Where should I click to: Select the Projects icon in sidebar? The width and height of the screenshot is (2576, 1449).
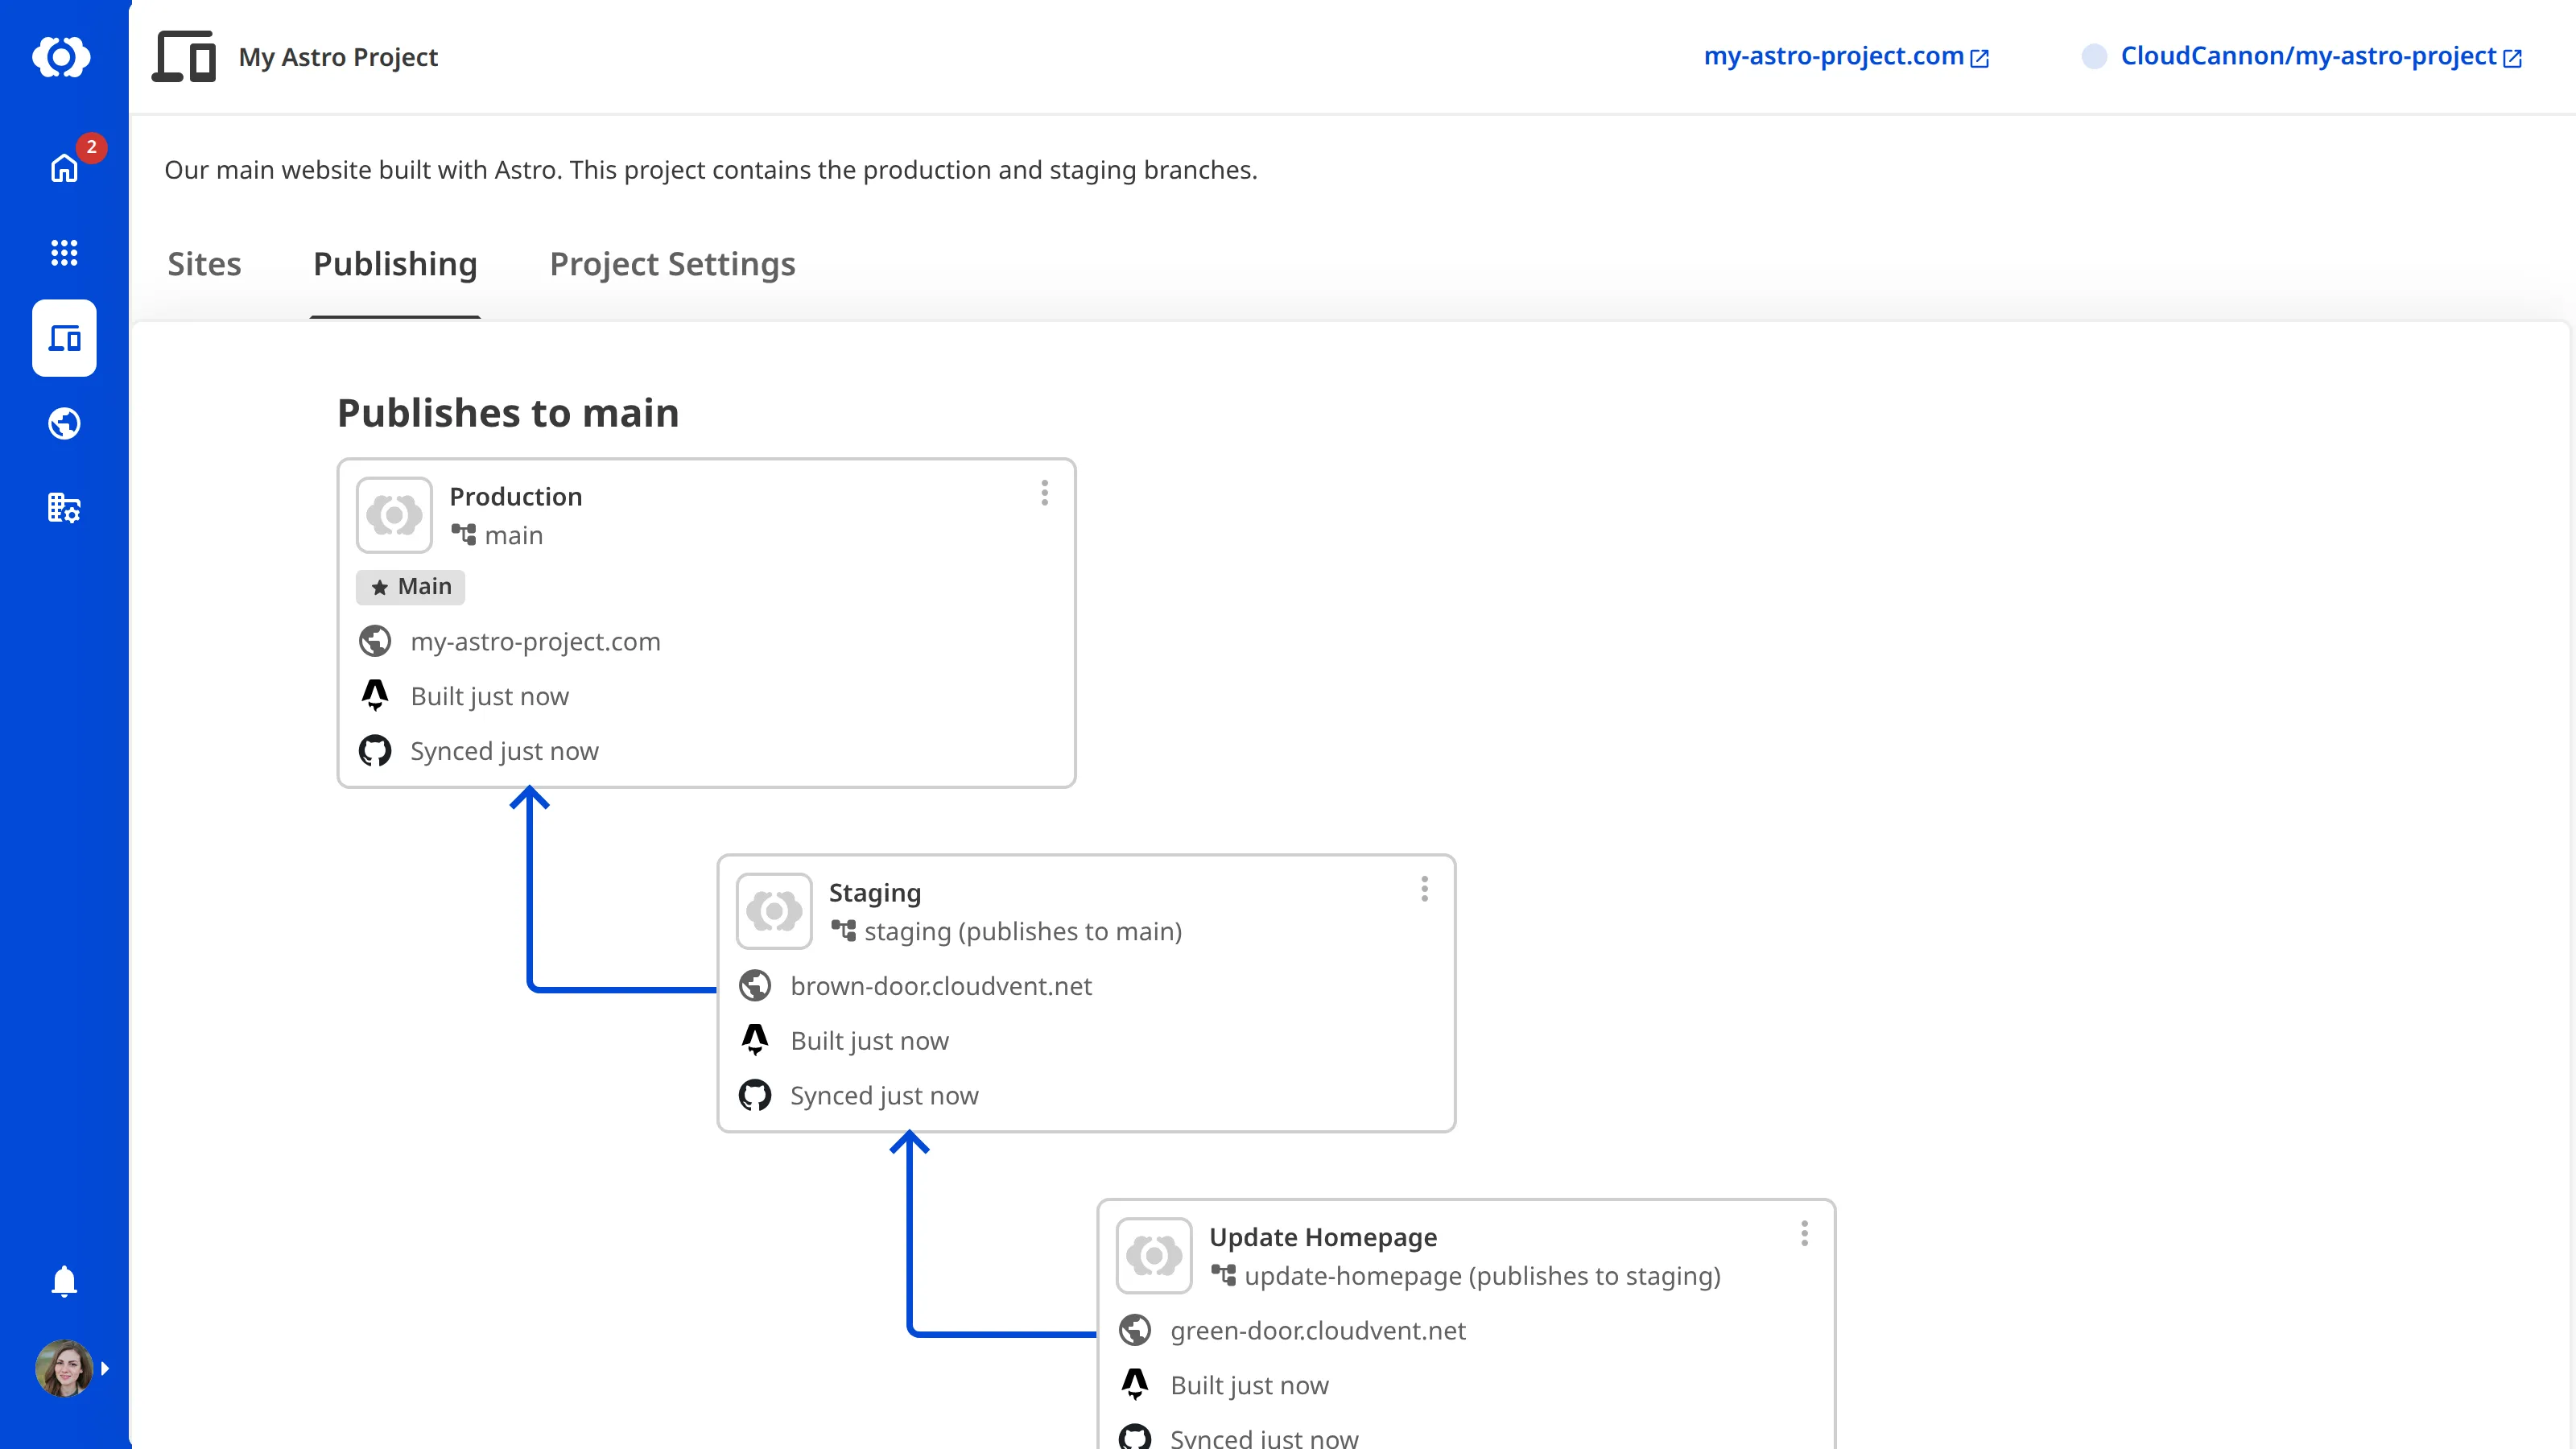coord(63,338)
